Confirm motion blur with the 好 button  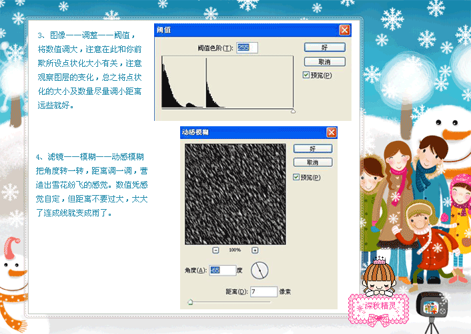[311, 148]
